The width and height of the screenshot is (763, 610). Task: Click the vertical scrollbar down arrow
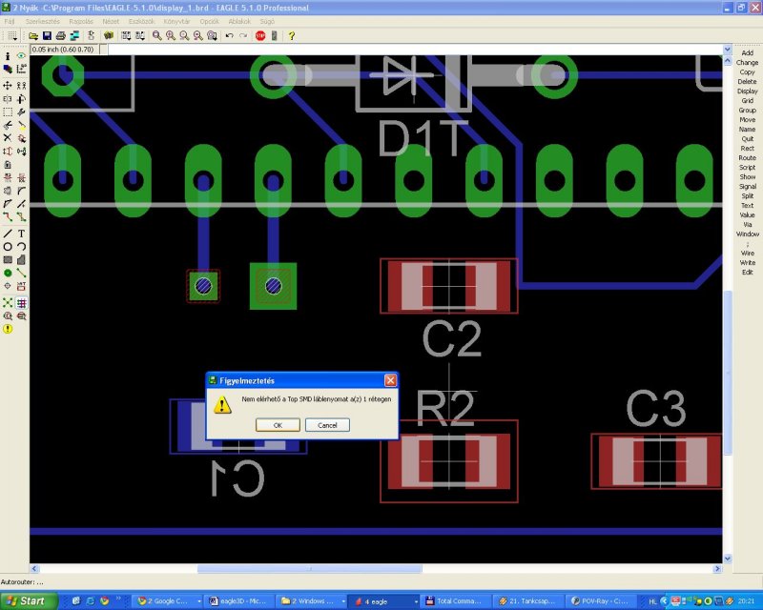[x=728, y=559]
